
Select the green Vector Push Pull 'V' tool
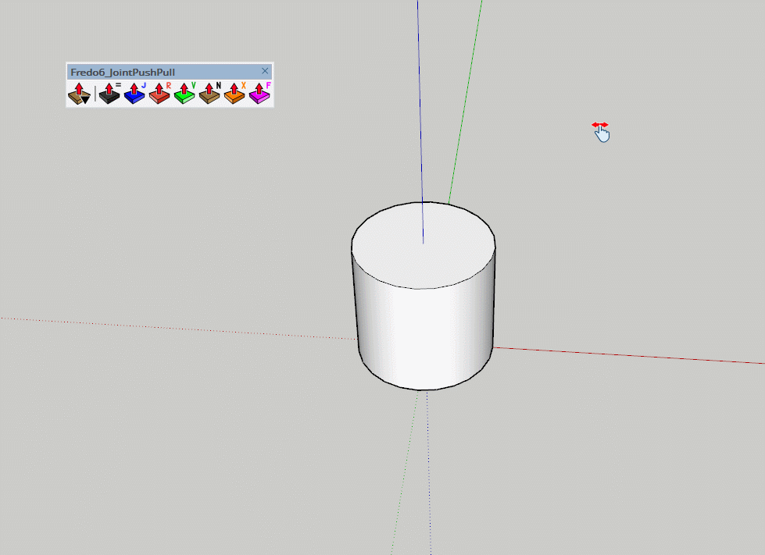pos(184,93)
